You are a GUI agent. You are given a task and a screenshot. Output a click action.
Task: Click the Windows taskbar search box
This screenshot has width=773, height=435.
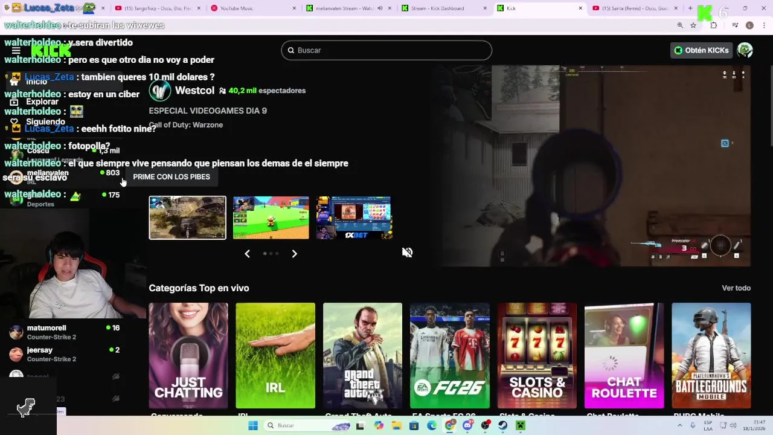(x=308, y=425)
